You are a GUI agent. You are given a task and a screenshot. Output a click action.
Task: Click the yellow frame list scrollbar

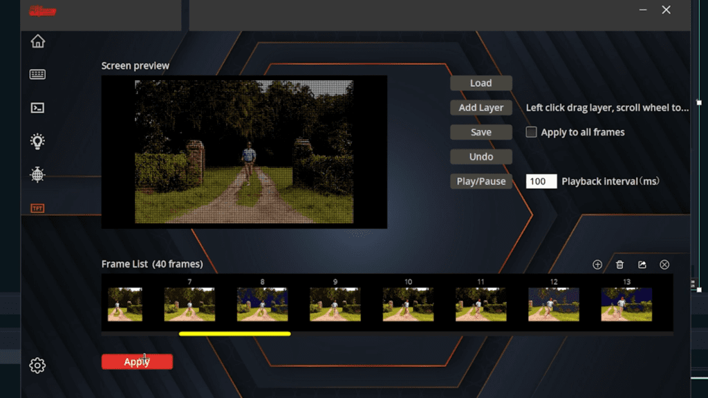pyautogui.click(x=234, y=334)
